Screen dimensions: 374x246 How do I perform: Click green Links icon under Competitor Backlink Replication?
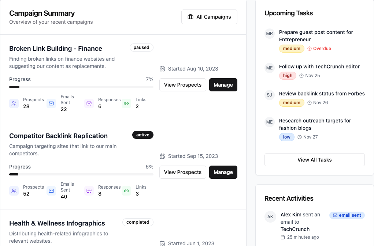click(x=126, y=191)
